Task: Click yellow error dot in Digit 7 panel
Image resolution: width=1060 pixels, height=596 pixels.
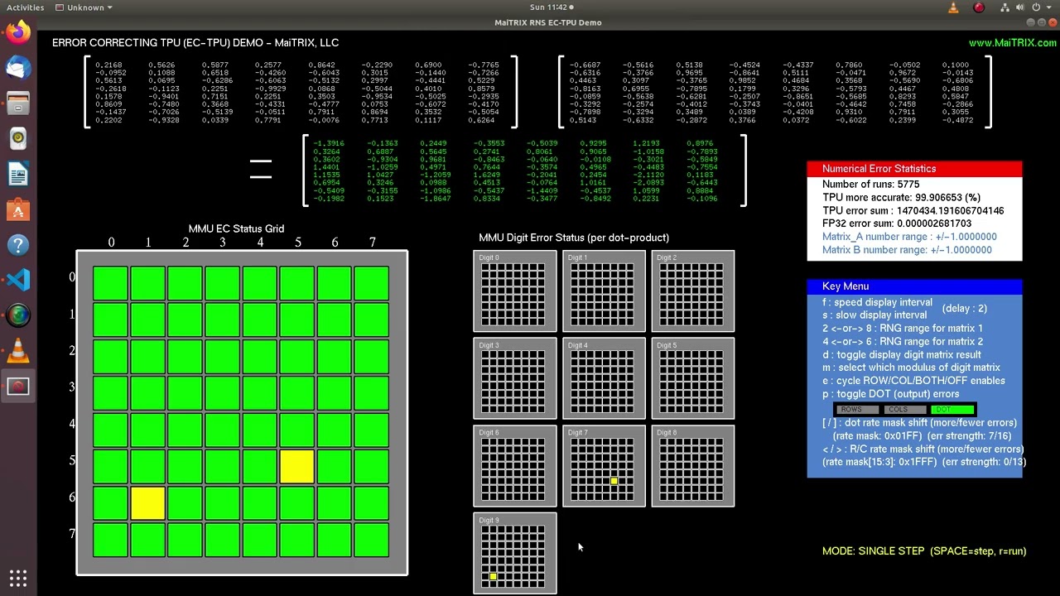Action: pyautogui.click(x=614, y=481)
